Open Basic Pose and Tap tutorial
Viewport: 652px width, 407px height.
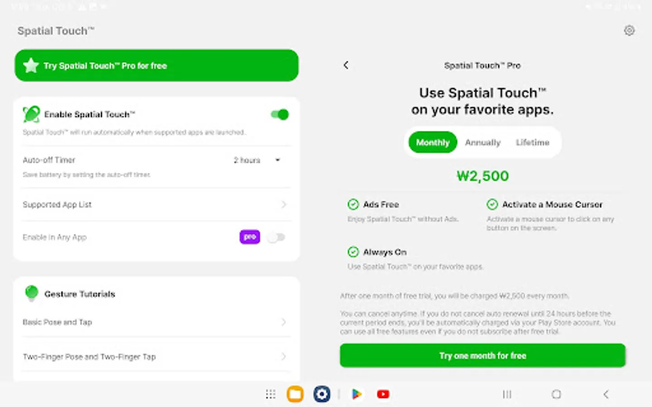154,322
